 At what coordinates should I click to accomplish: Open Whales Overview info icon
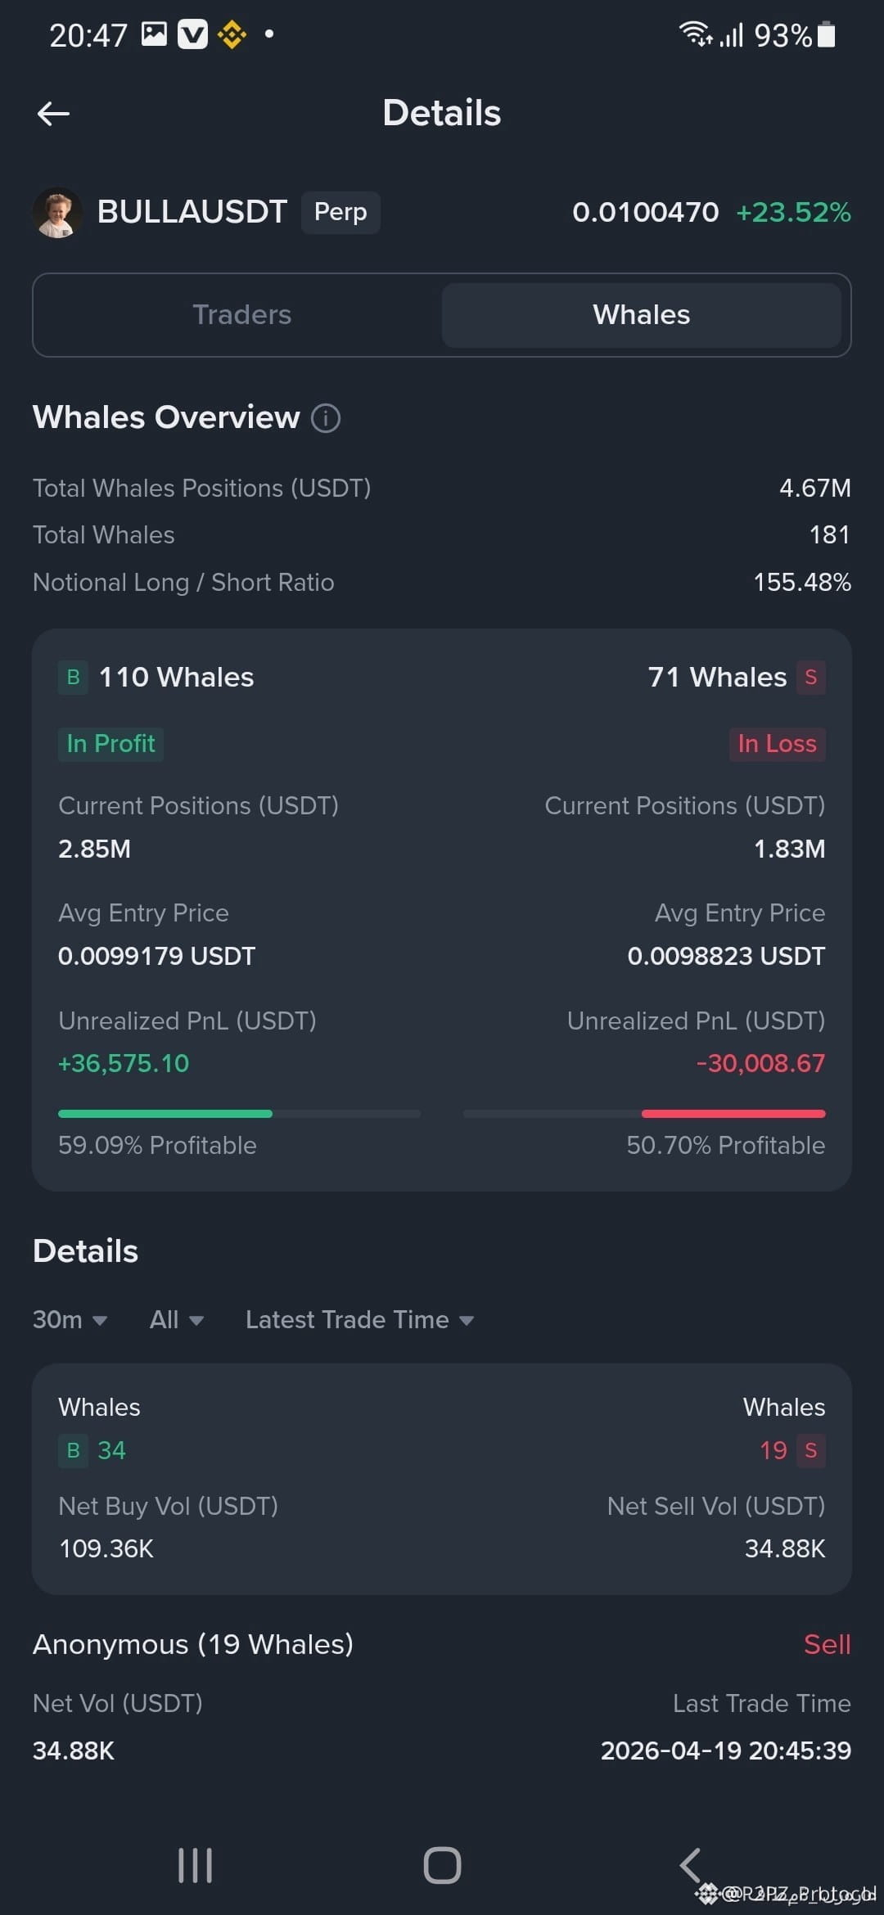click(326, 418)
